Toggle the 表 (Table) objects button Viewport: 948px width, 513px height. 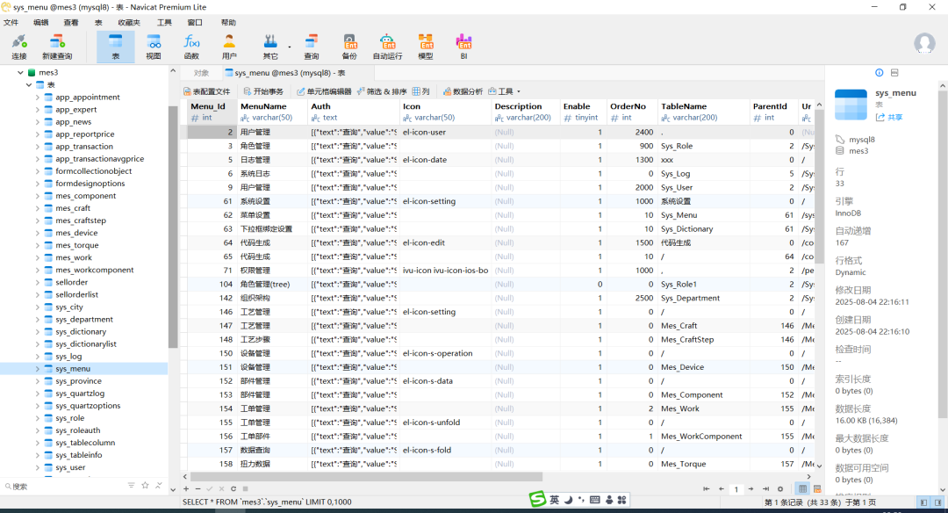coord(115,47)
